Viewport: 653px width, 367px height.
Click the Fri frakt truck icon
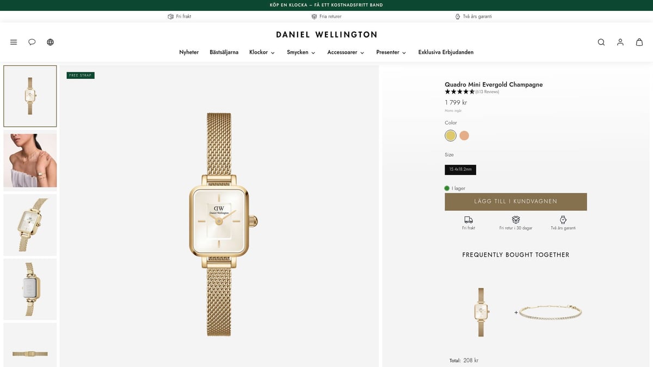coord(469,220)
